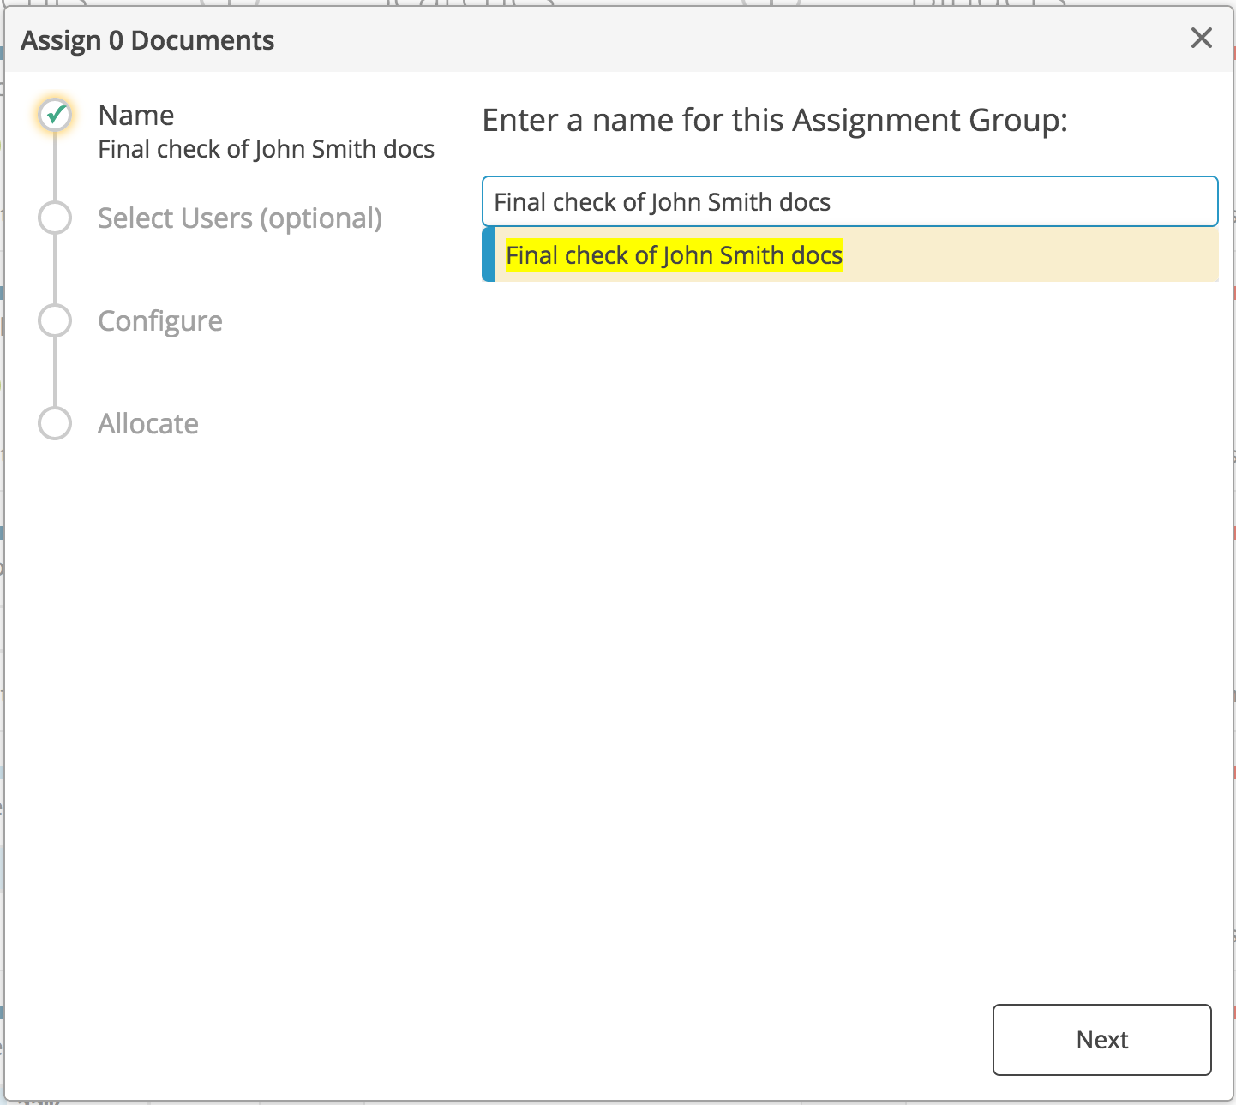
Task: Select the Select Users step circle
Action: click(55, 218)
